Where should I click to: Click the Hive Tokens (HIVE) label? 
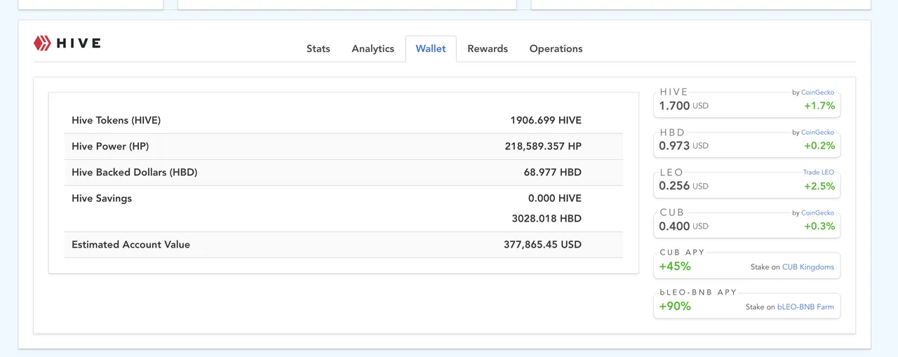pyautogui.click(x=116, y=120)
